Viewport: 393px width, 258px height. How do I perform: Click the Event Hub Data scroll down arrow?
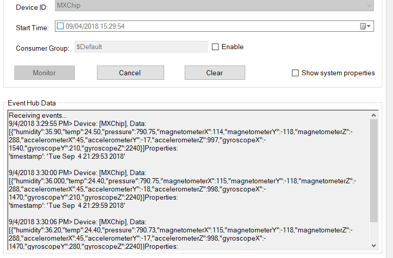tap(374, 246)
